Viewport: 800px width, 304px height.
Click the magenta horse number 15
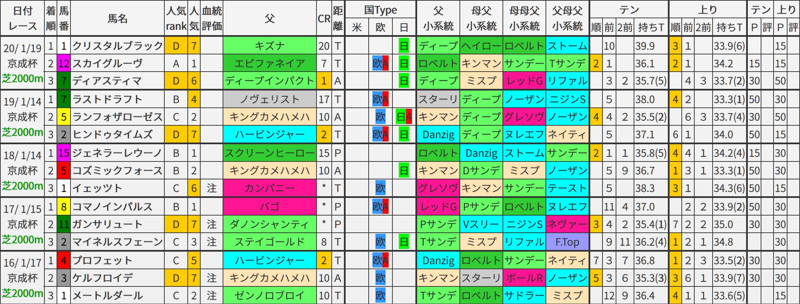64,153
